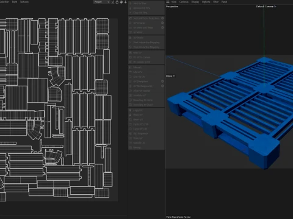Viewport: 293px width, 219px height.
Task: Open the viewport Options menu
Action: click(206, 2)
